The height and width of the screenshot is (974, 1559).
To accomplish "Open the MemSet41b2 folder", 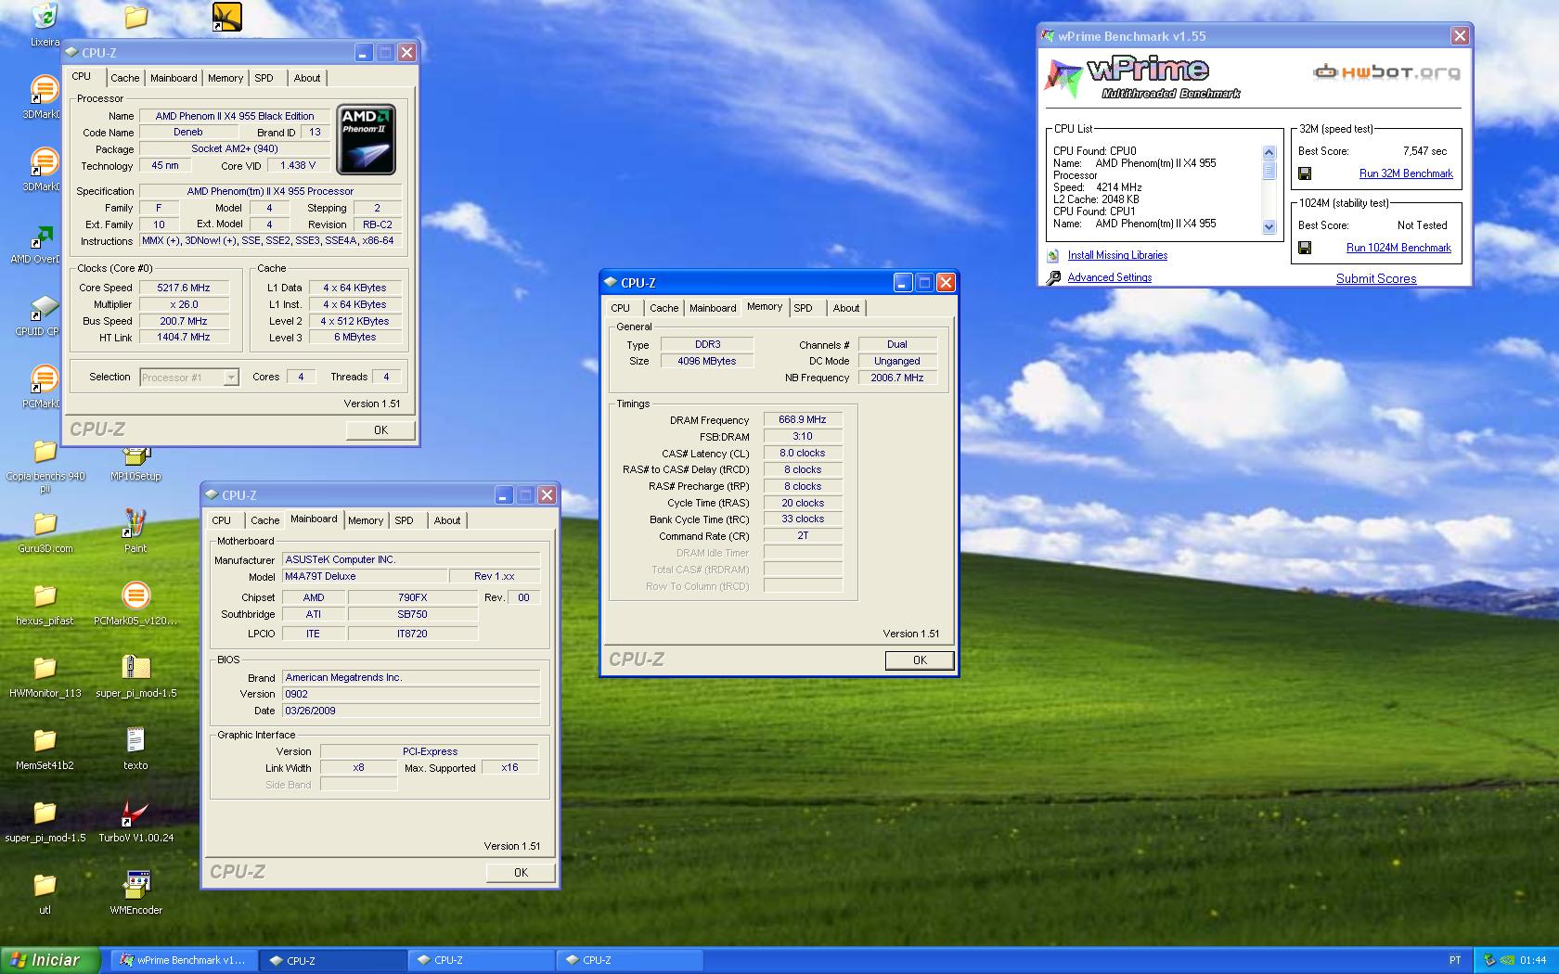I will (x=45, y=740).
